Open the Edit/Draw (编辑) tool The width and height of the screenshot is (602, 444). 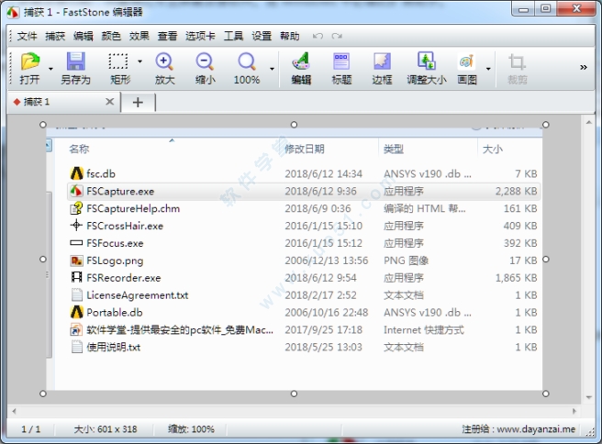[300, 62]
